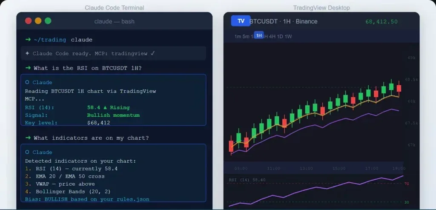Click 'Reading BTCUSDT 1H chart via TradingView' line

[90, 91]
